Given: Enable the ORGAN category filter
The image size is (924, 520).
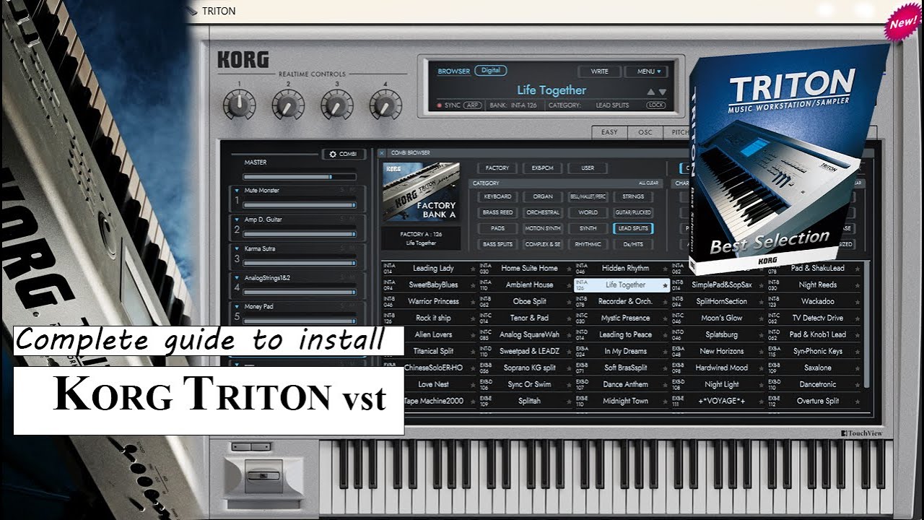Looking at the screenshot, I should pos(543,196).
